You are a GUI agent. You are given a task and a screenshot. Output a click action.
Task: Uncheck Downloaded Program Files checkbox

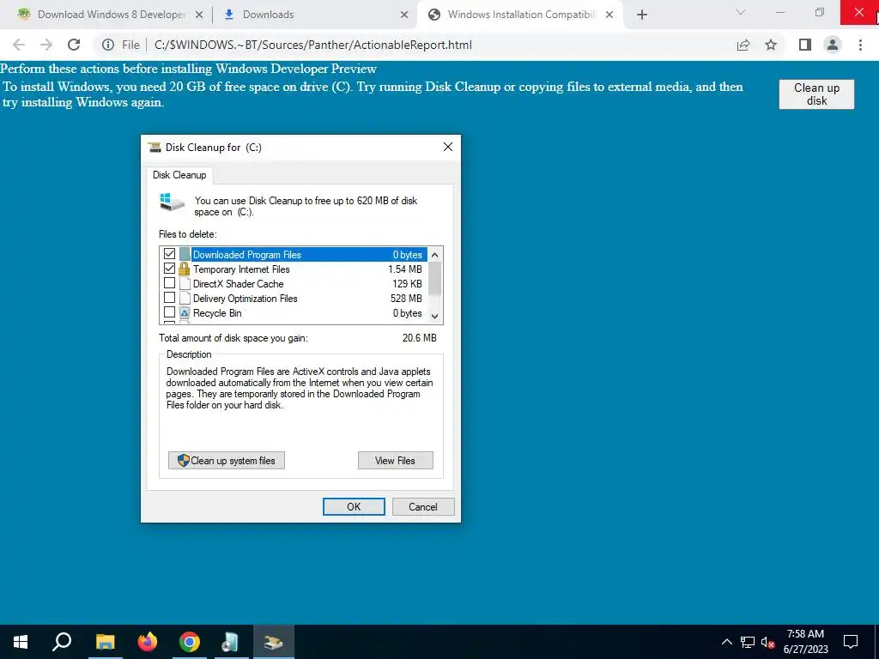(169, 254)
